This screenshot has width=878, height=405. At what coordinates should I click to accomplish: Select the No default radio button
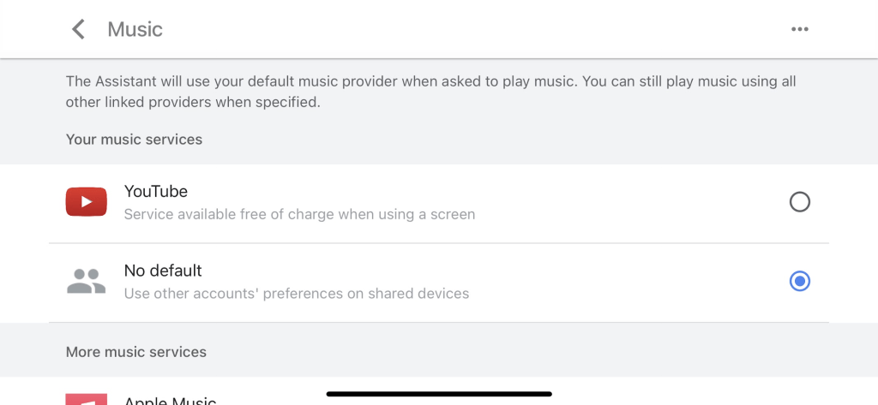(x=799, y=281)
